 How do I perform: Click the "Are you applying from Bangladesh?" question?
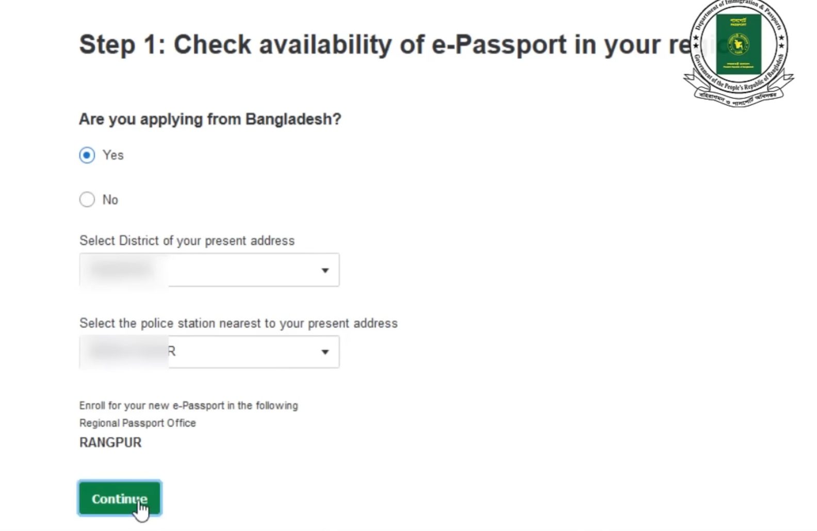[210, 119]
